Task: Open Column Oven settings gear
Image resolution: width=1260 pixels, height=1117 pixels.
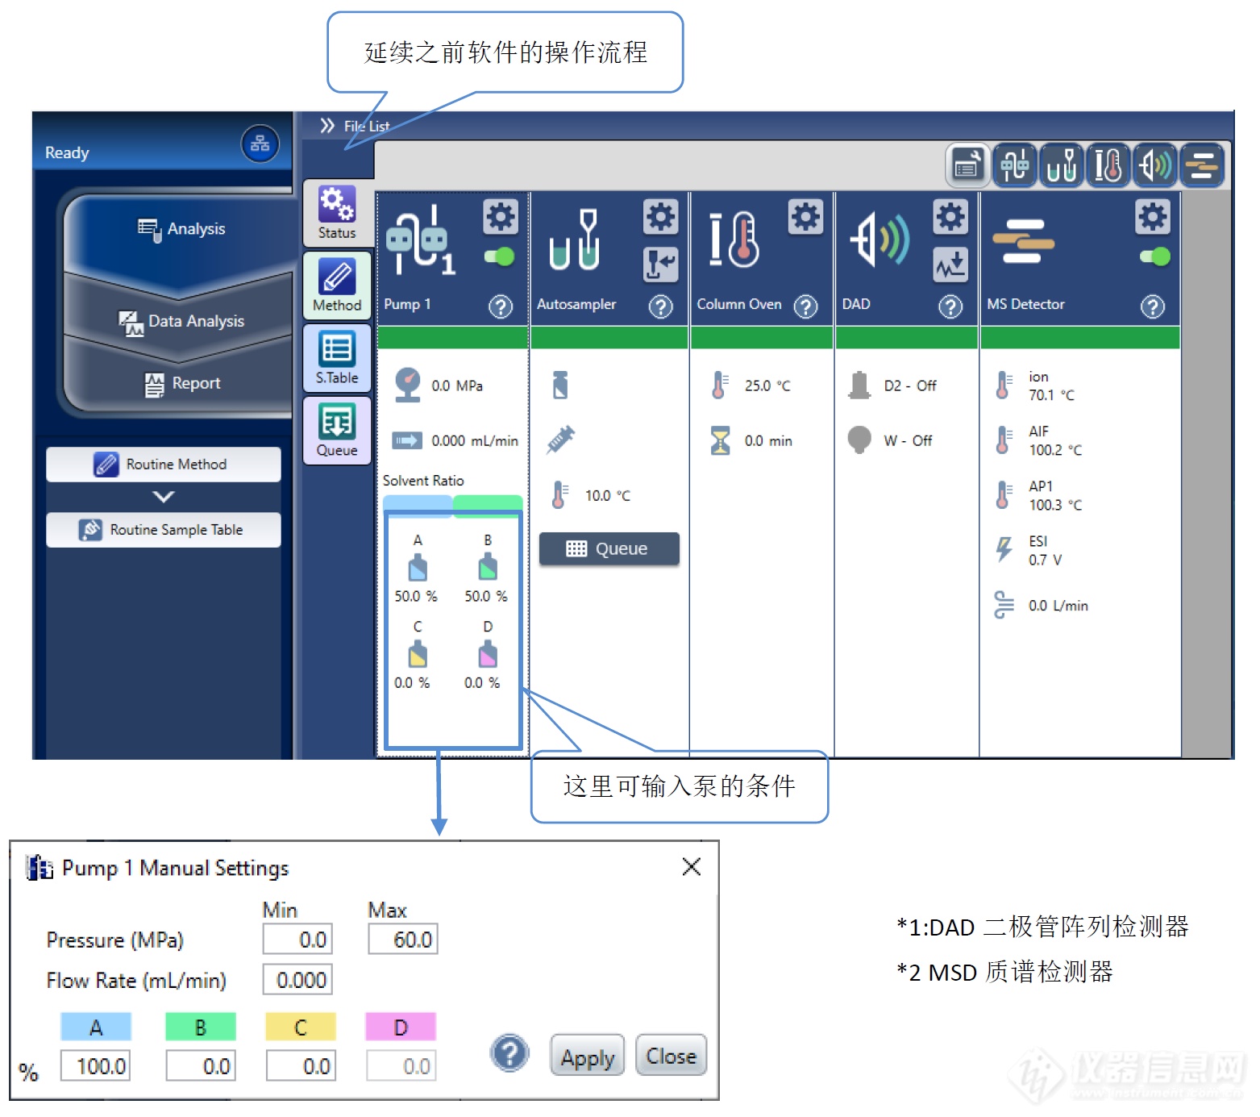Action: tap(805, 216)
